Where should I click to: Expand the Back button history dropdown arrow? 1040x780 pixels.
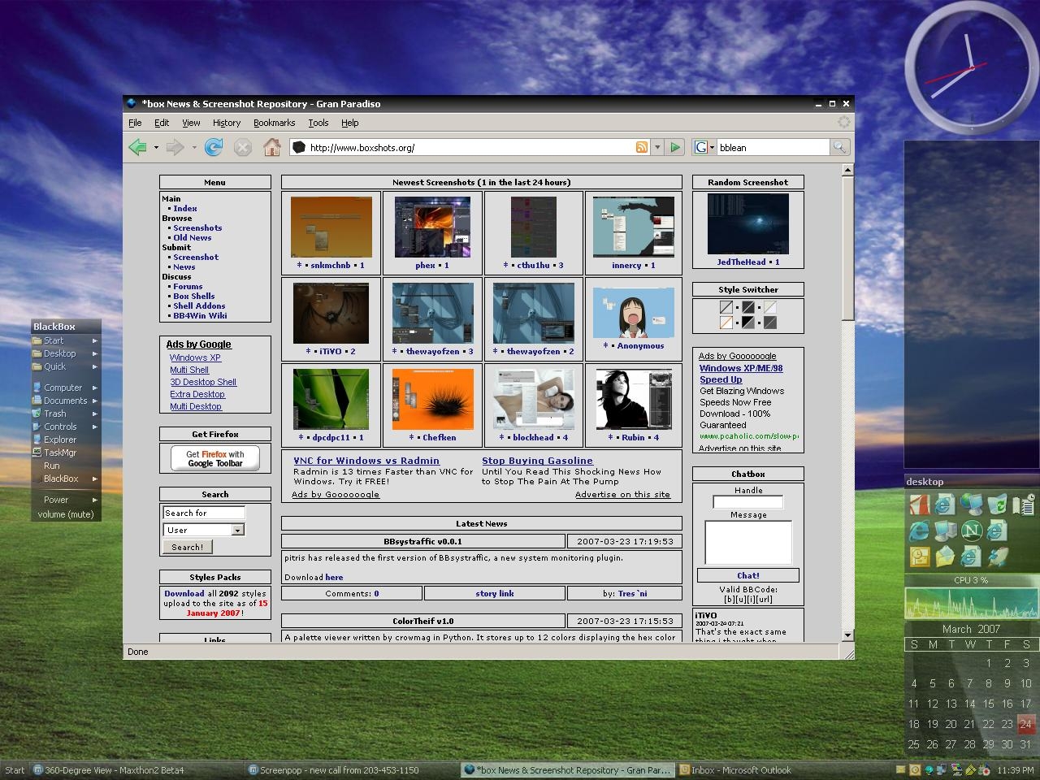point(156,148)
